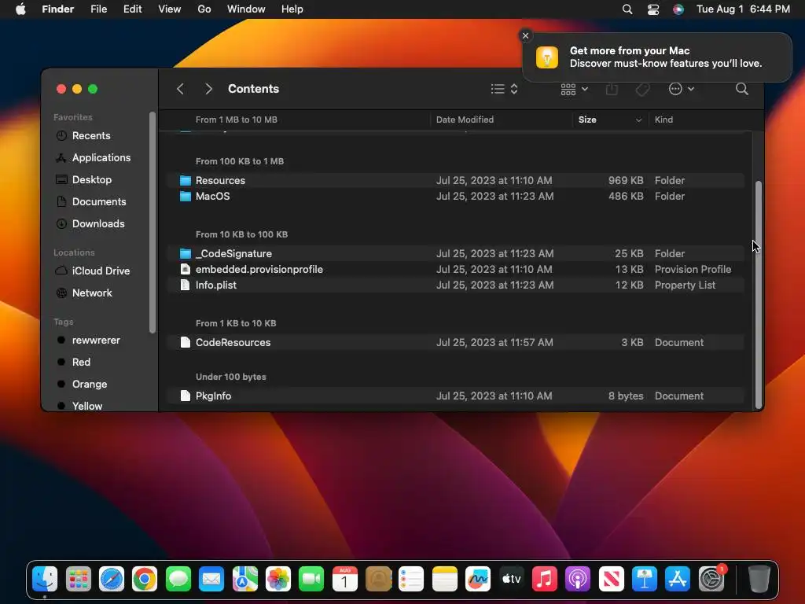Click the Finder window vertical scrollbar
The width and height of the screenshot is (805, 604).
(x=759, y=294)
